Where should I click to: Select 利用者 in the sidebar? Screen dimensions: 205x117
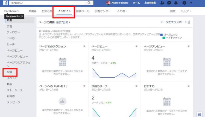11,96
